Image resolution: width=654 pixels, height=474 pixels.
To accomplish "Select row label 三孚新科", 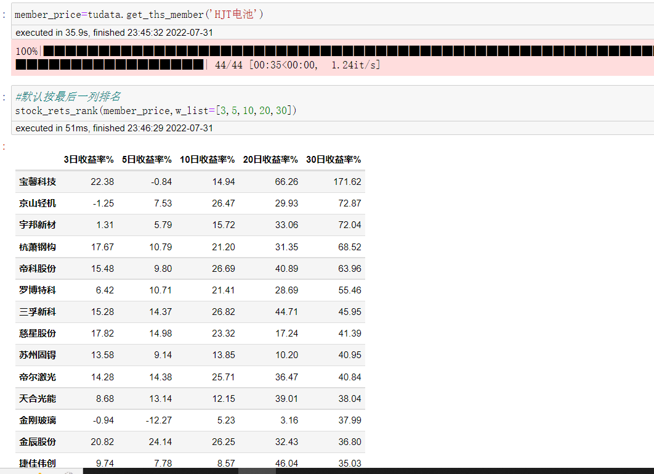I will coord(38,312).
